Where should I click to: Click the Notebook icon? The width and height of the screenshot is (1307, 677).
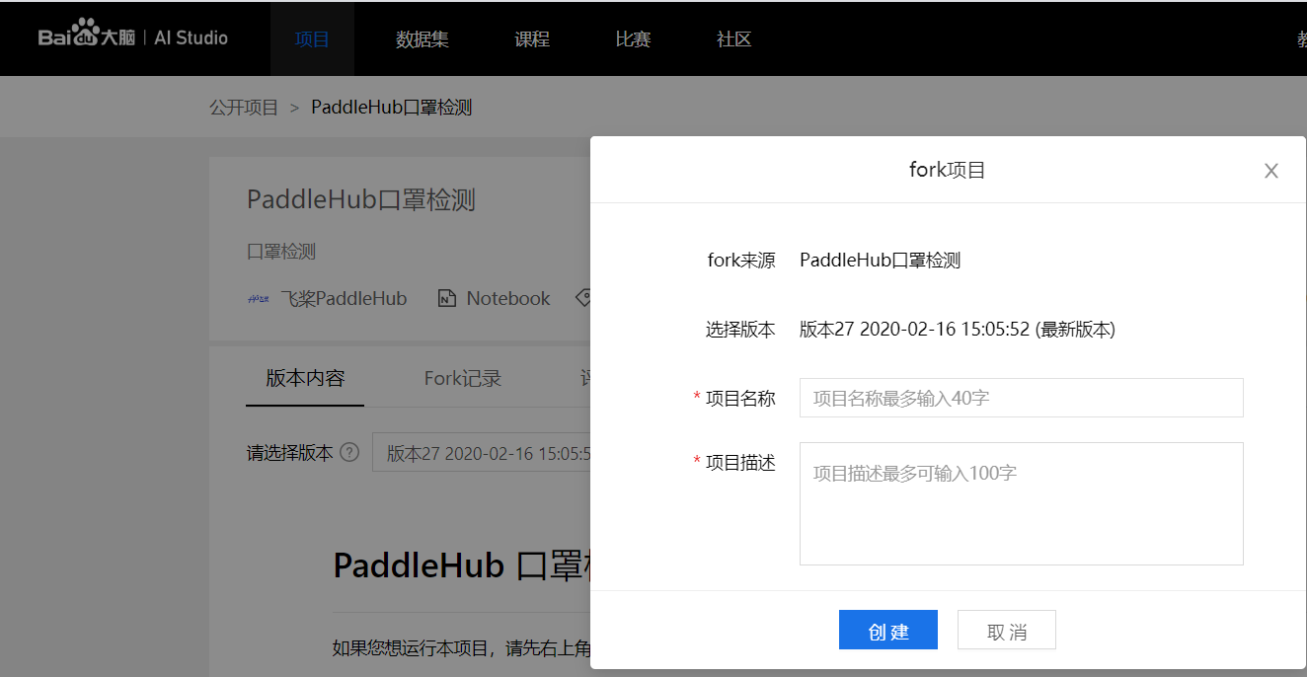(x=447, y=298)
